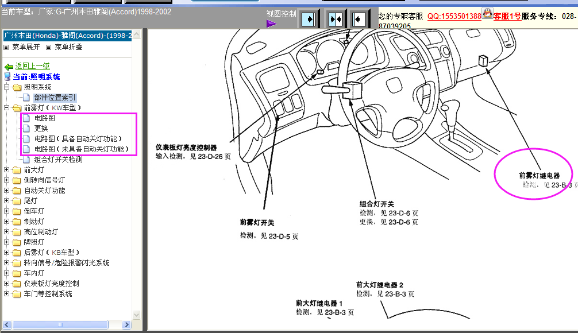This screenshot has height=333, width=578.
Task: Click the green back arrow icon
Action: tap(9, 67)
